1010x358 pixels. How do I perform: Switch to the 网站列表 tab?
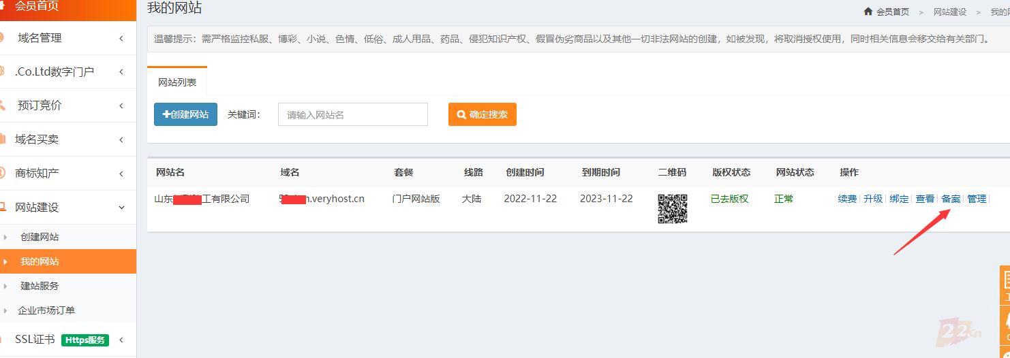tap(177, 82)
